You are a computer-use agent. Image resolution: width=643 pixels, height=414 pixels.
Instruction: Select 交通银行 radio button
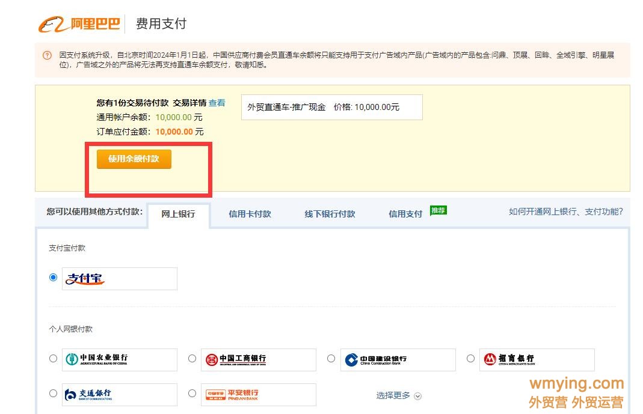point(54,394)
